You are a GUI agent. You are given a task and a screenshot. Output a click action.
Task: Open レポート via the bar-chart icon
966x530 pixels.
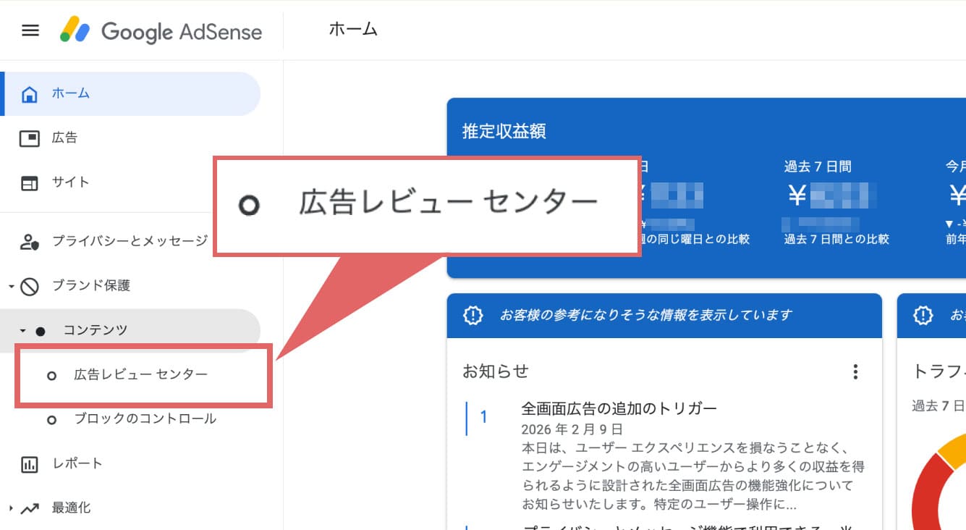[29, 463]
